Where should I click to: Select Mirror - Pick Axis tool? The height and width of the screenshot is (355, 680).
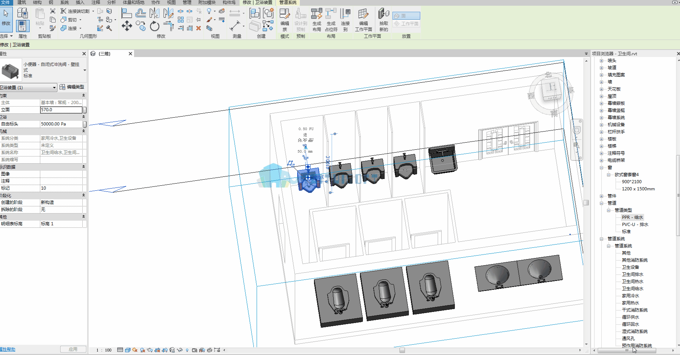[154, 14]
